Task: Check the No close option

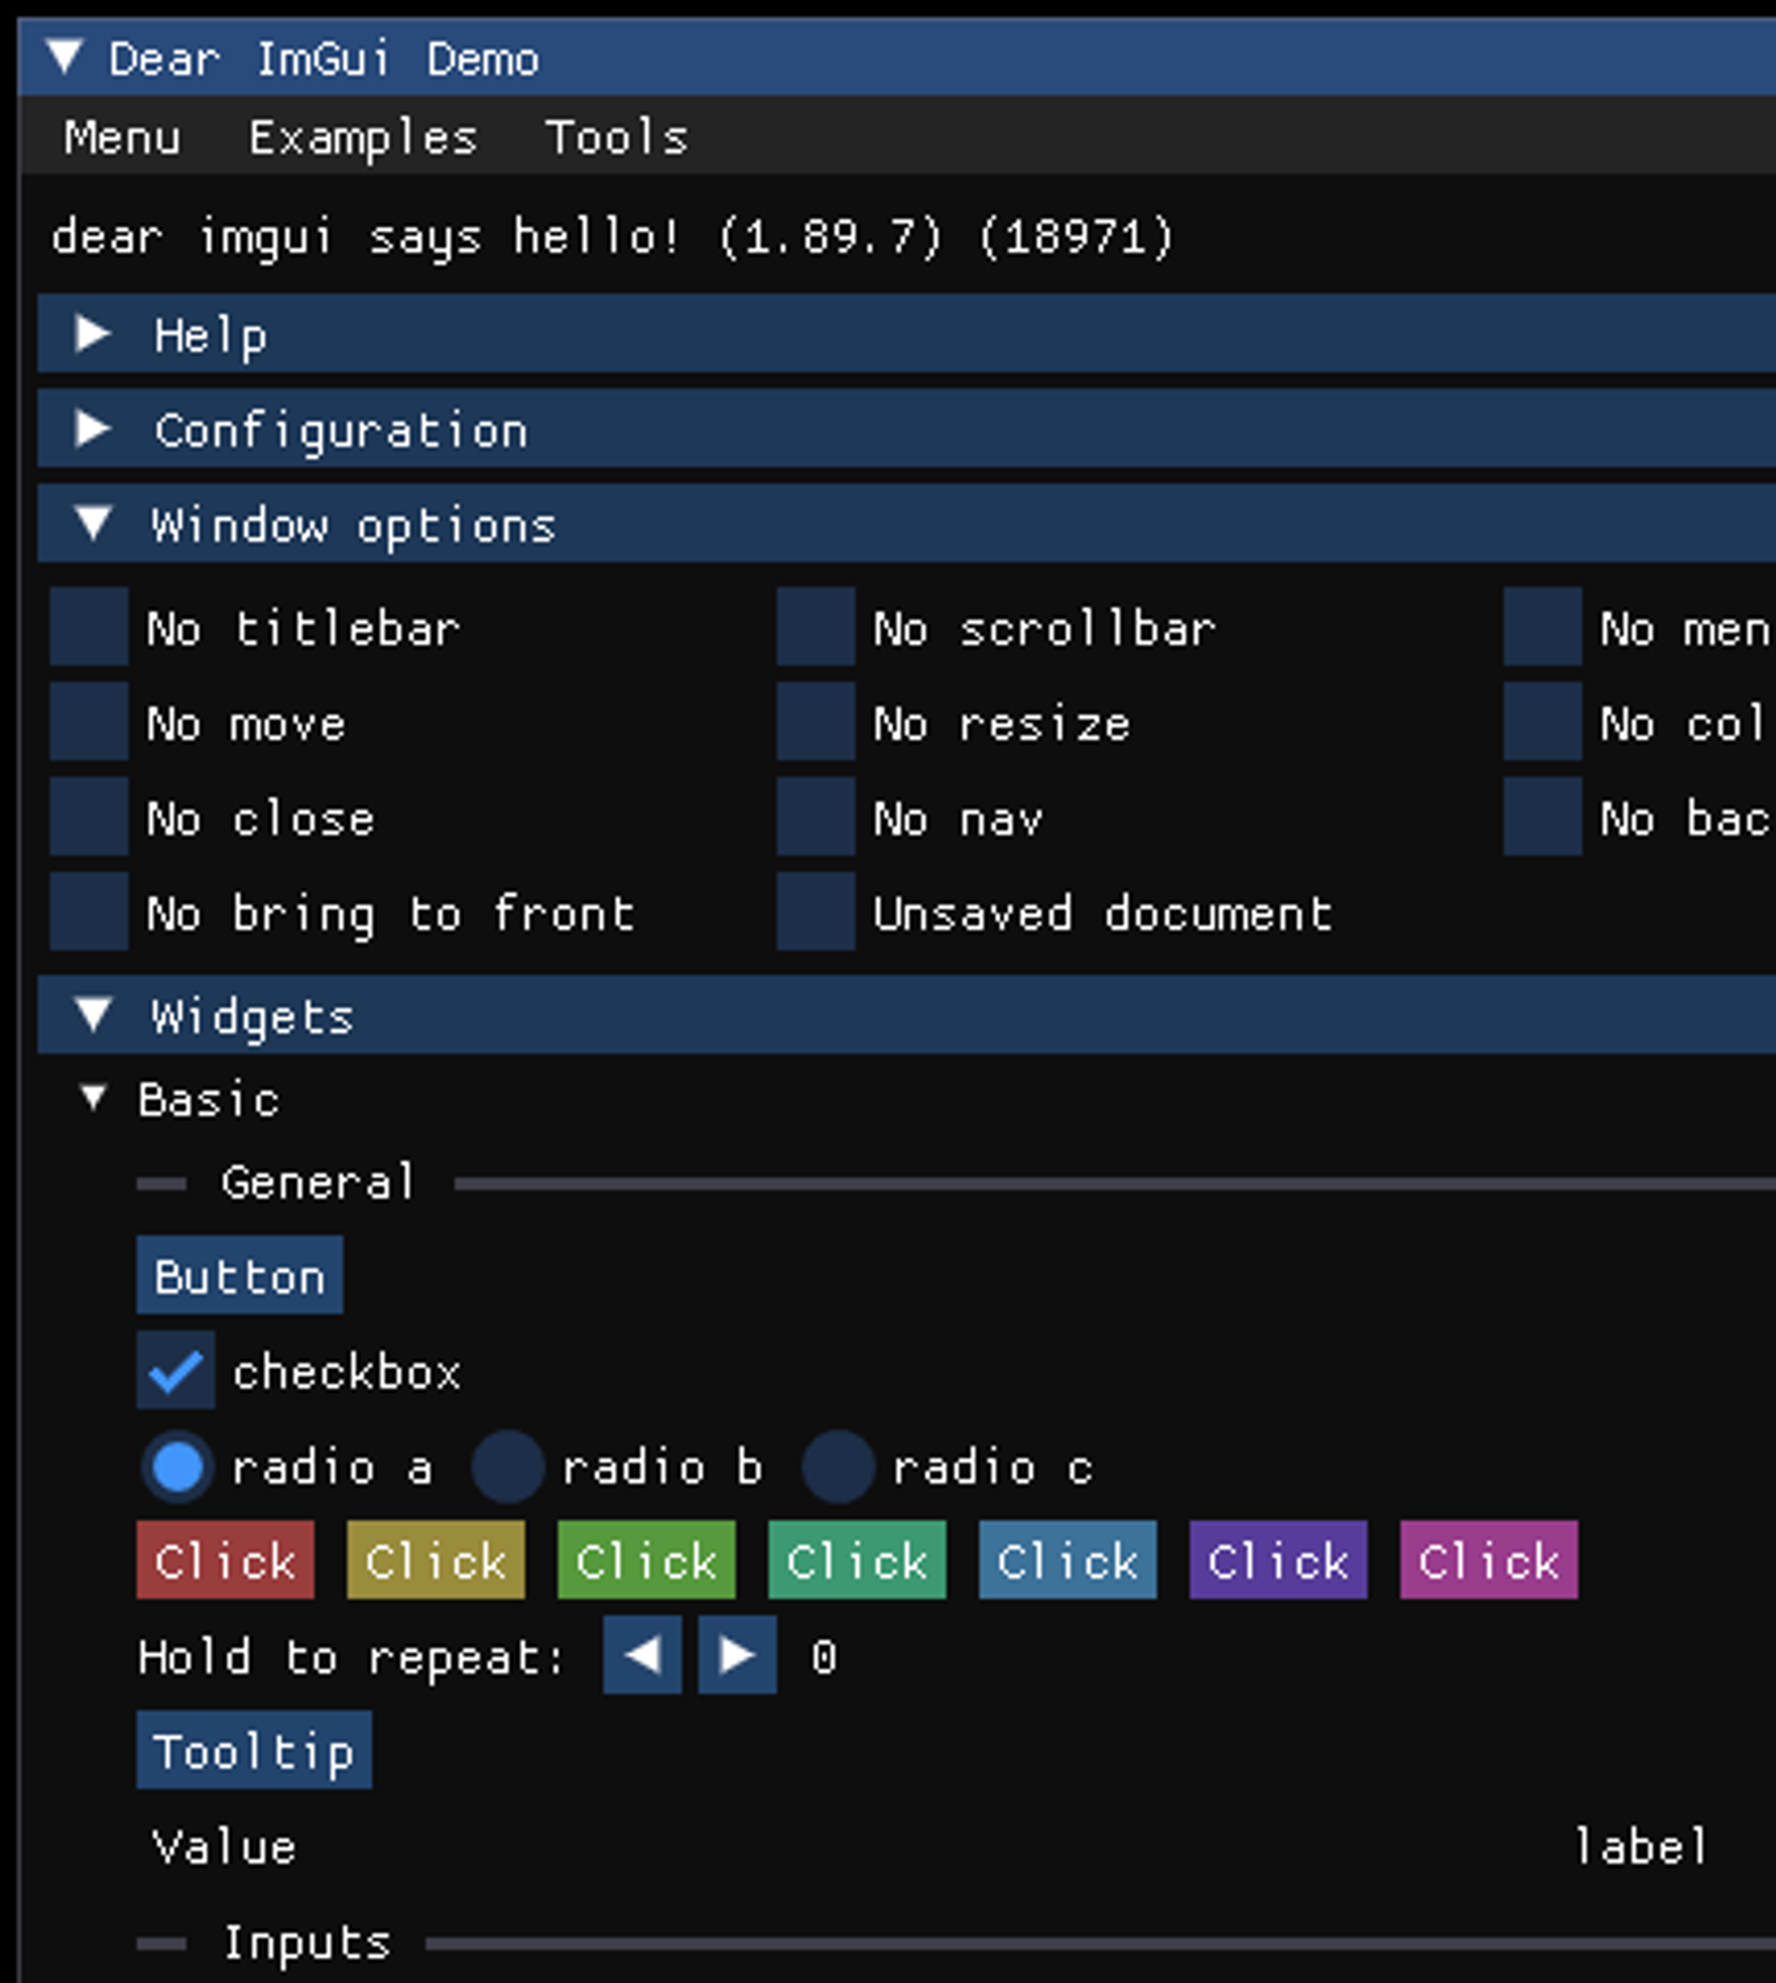Action: point(89,817)
